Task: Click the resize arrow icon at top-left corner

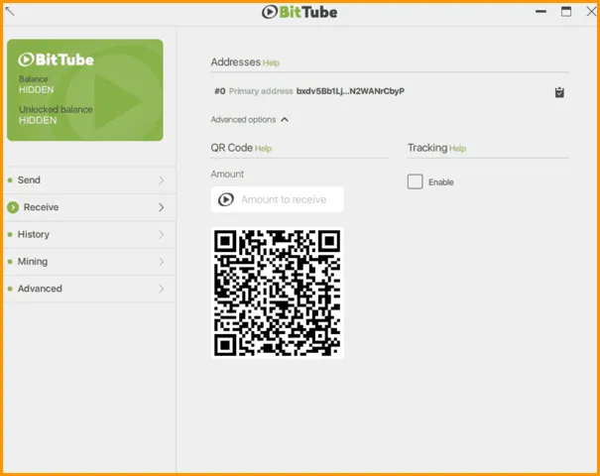Action: click(x=10, y=11)
